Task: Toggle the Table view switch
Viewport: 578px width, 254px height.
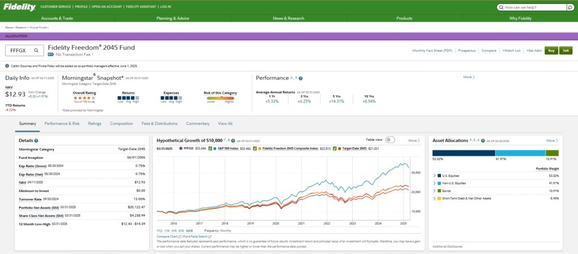Action: click(x=391, y=140)
